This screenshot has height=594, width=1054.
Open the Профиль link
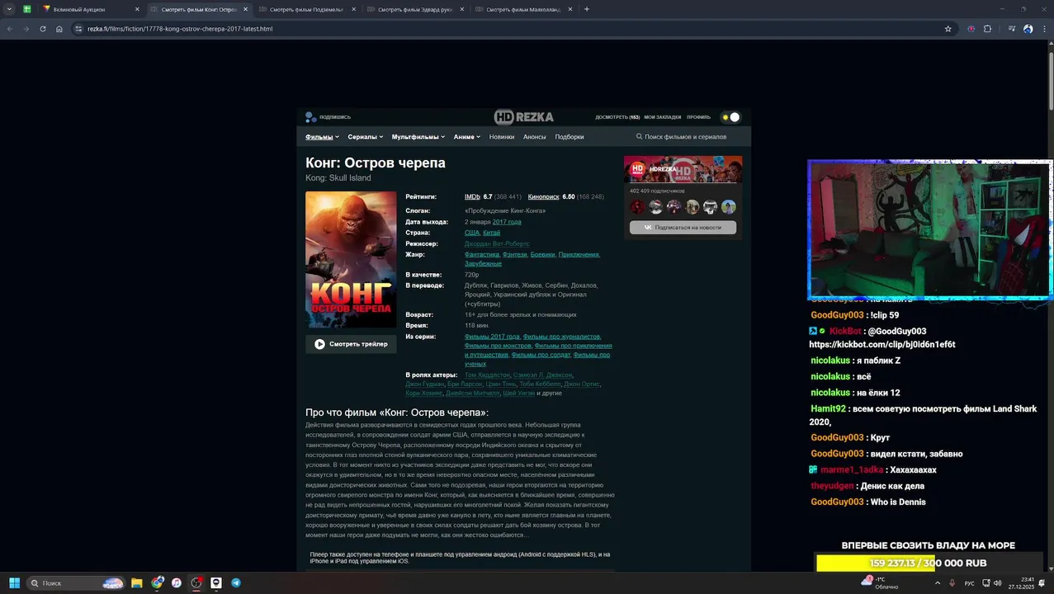coord(698,117)
